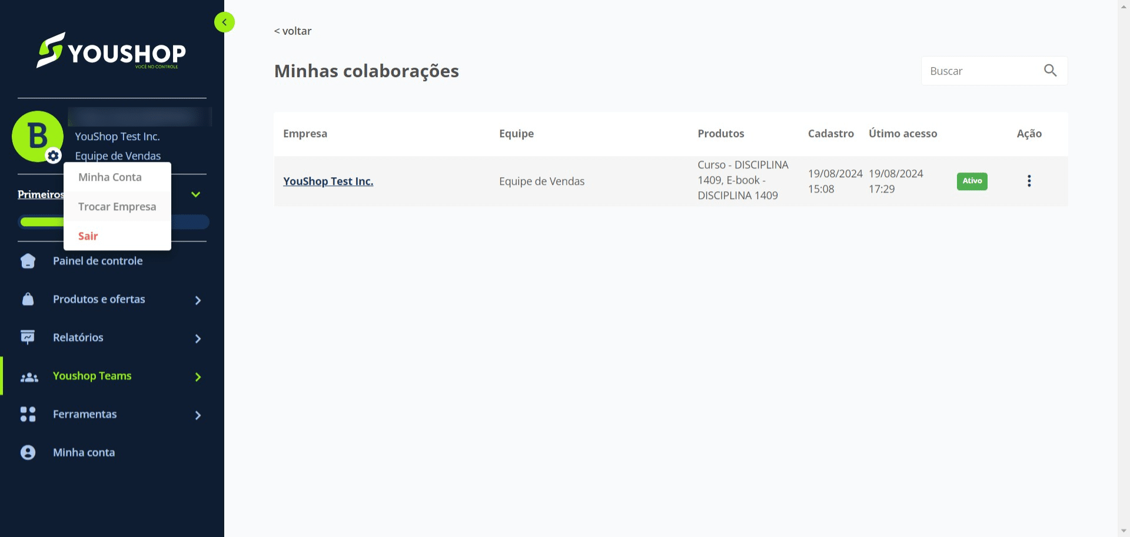Image resolution: width=1130 pixels, height=537 pixels.
Task: Click the Útimo acesso column header
Action: (903, 134)
